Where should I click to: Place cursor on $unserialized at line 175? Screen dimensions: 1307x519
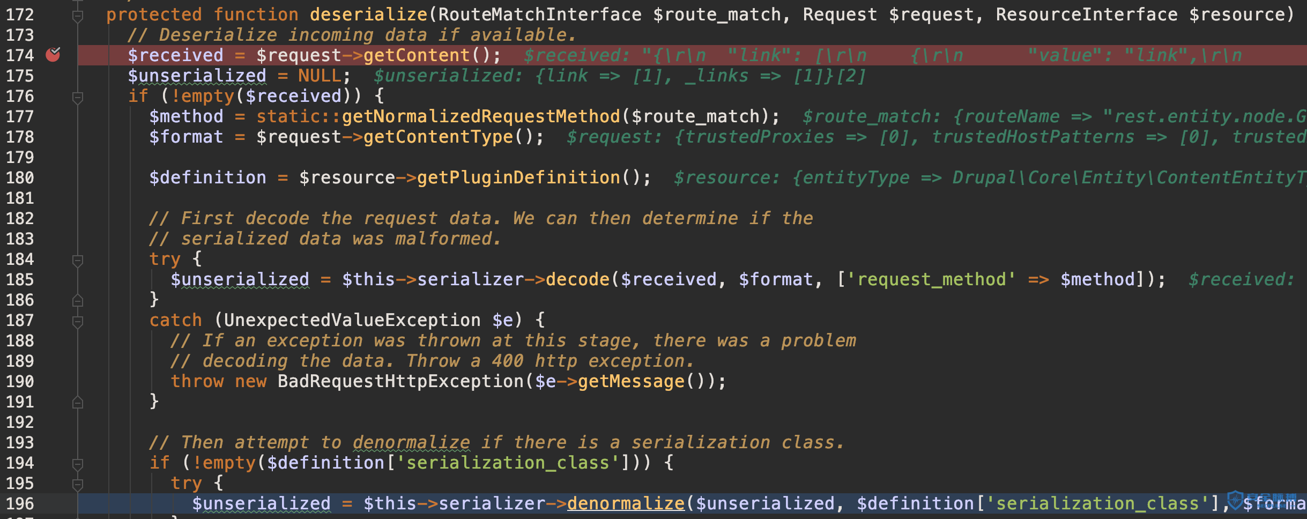pyautogui.click(x=197, y=76)
